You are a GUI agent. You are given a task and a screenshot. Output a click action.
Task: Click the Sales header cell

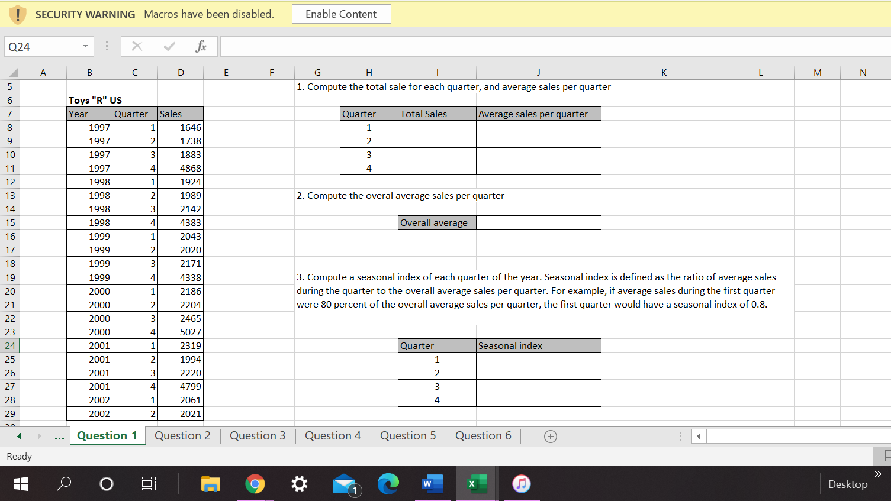[181, 114]
